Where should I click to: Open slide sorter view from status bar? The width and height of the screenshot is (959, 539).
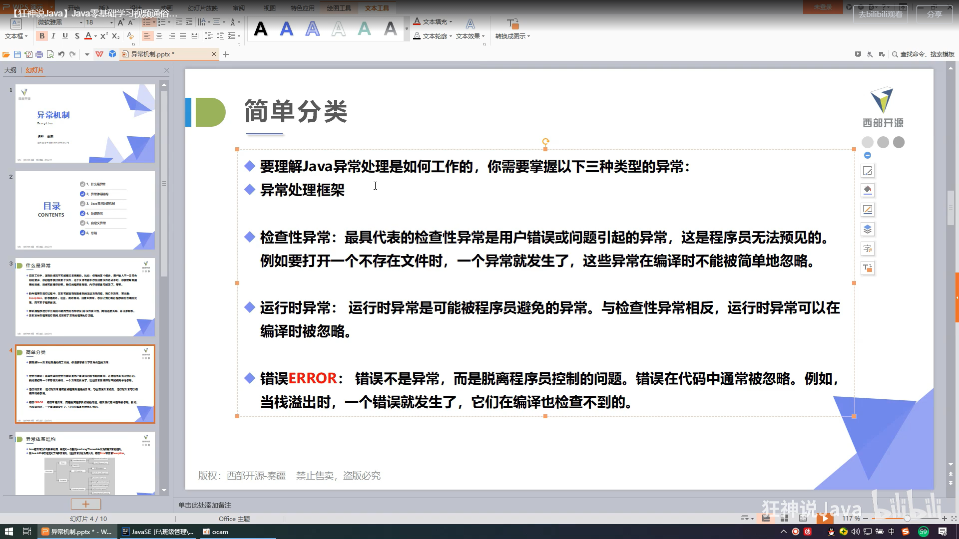[784, 519]
